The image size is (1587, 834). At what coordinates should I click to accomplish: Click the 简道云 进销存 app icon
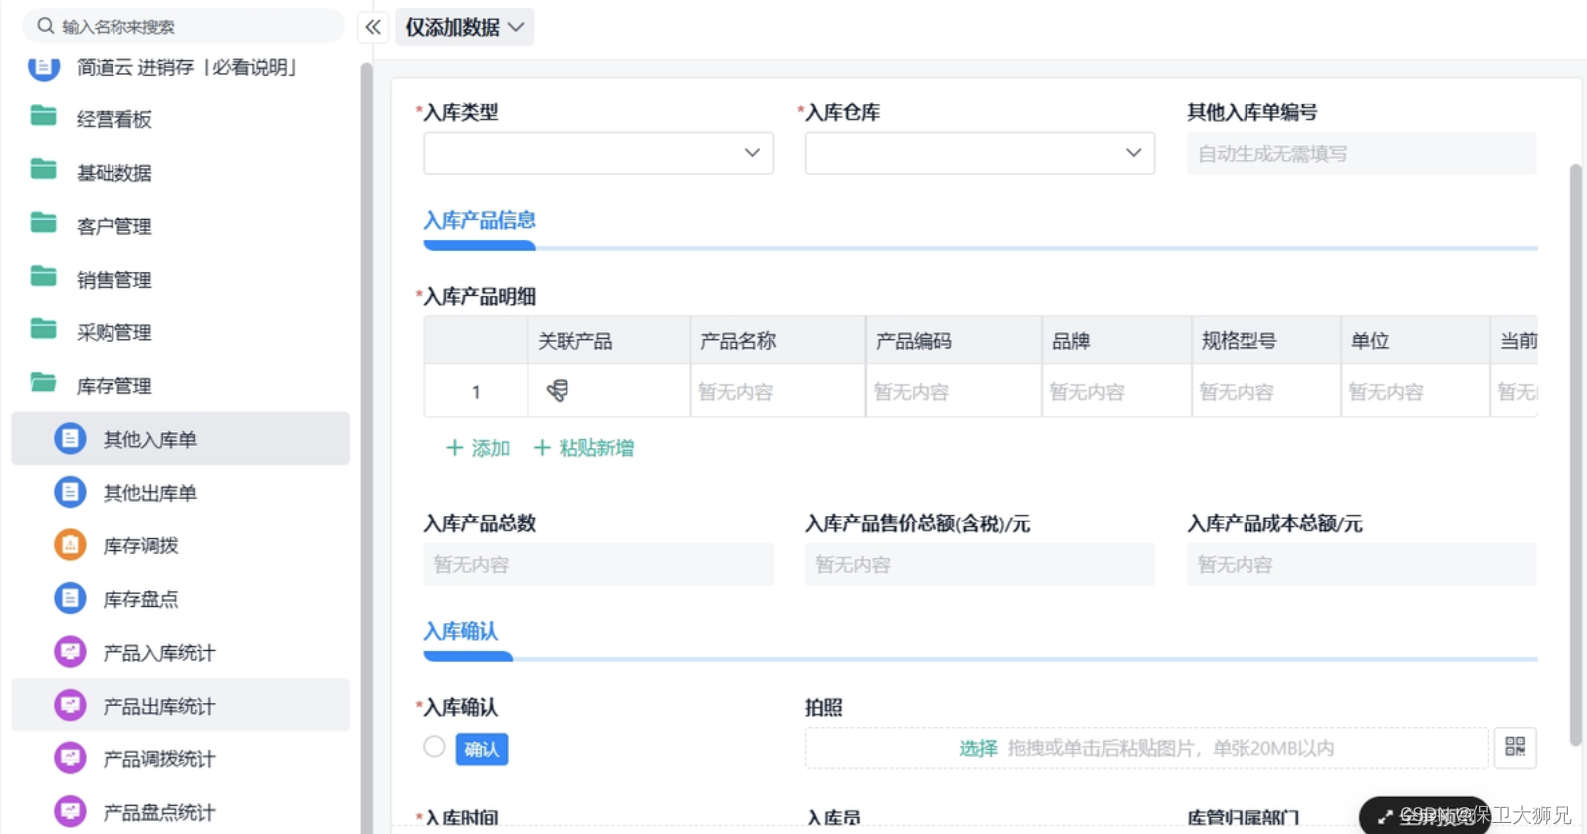pos(43,67)
